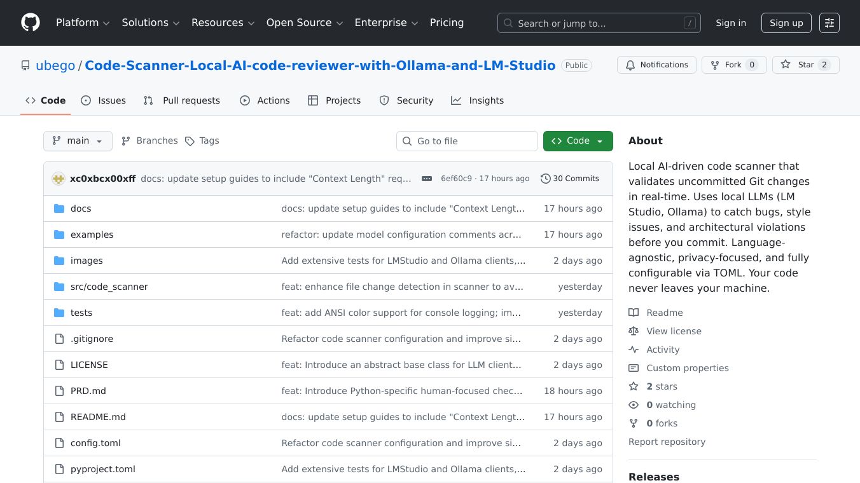Star this repository
This screenshot has width=860, height=483.
coord(805,65)
